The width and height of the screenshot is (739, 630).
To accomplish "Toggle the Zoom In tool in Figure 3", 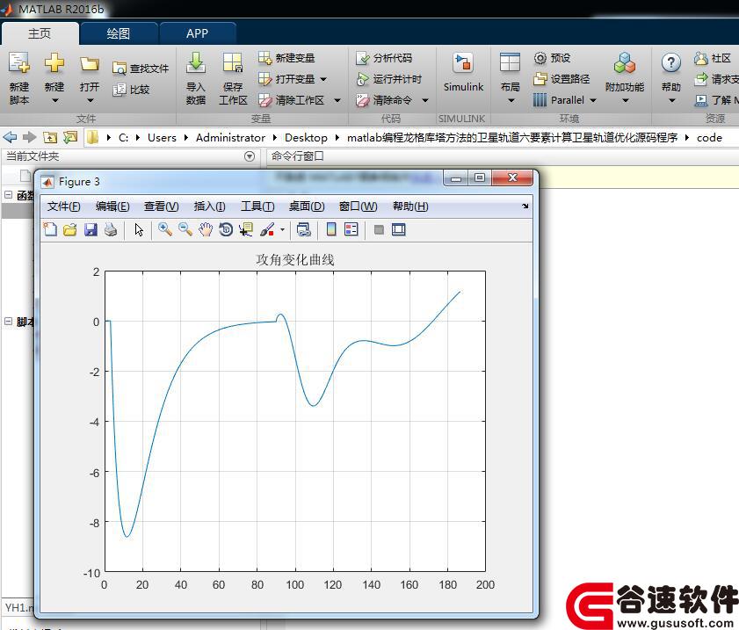I will 165,229.
